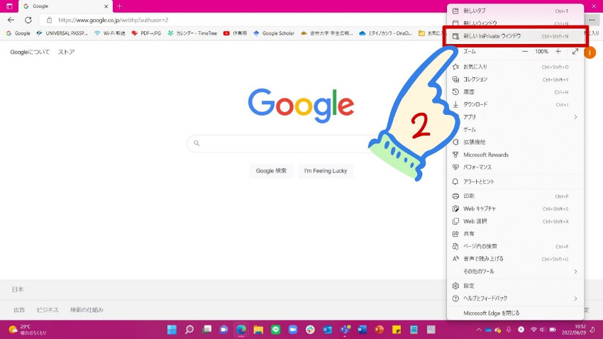This screenshot has width=603, height=339.
Task: Open PDF→JPG bookmark
Action: pyautogui.click(x=146, y=33)
